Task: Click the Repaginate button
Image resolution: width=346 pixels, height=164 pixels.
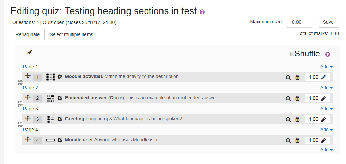Action: click(x=27, y=35)
